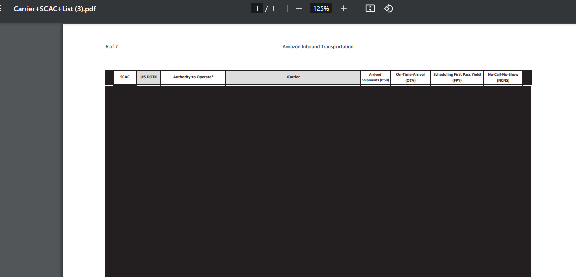Click the On-Time-Arrival (OTA) header
The image size is (576, 277).
click(410, 77)
